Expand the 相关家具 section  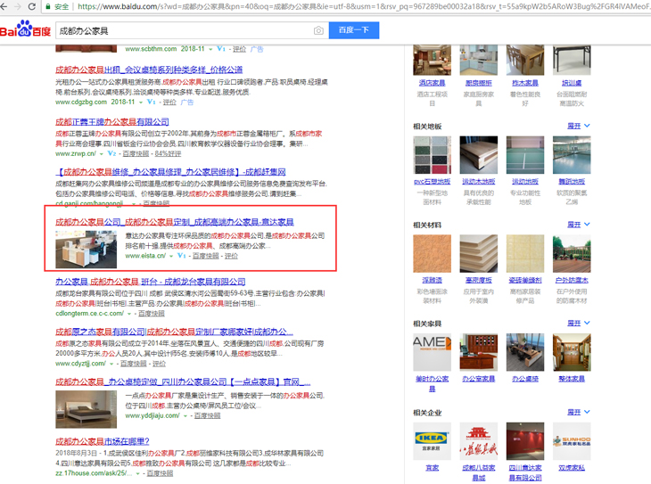click(x=579, y=324)
